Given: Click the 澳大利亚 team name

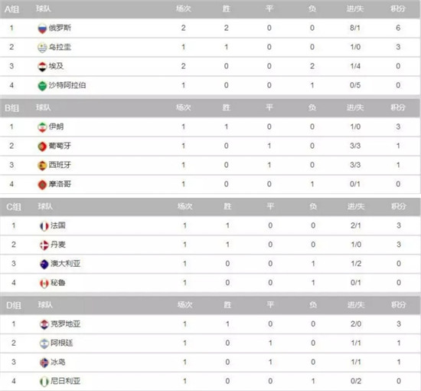Looking at the screenshot, I should click(x=66, y=264).
